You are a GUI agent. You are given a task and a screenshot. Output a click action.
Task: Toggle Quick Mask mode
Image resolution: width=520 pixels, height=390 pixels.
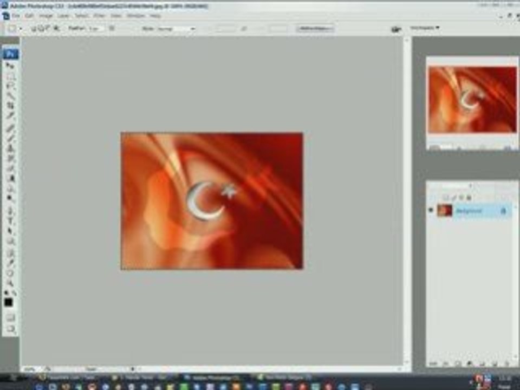tap(11, 318)
